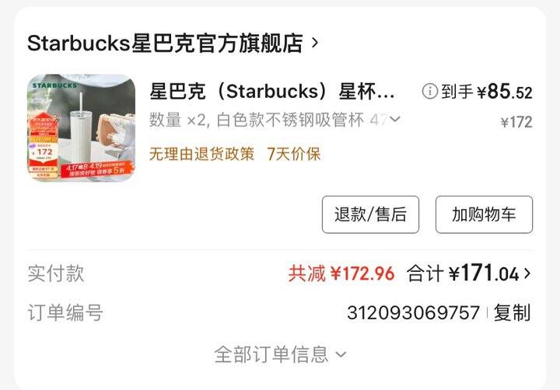Open the Starbucks cup product thumbnail
560x390 pixels.
click(x=82, y=127)
